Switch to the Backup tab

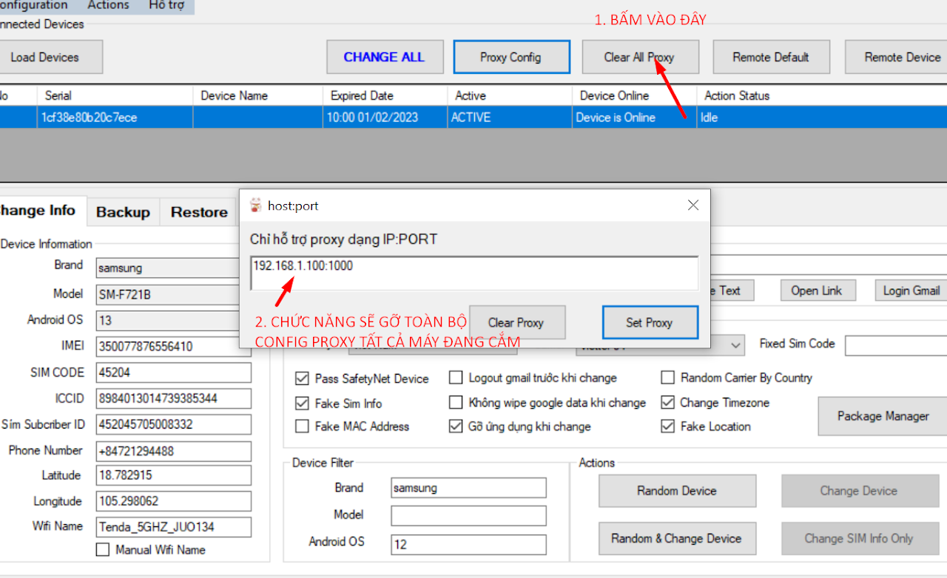(x=123, y=212)
